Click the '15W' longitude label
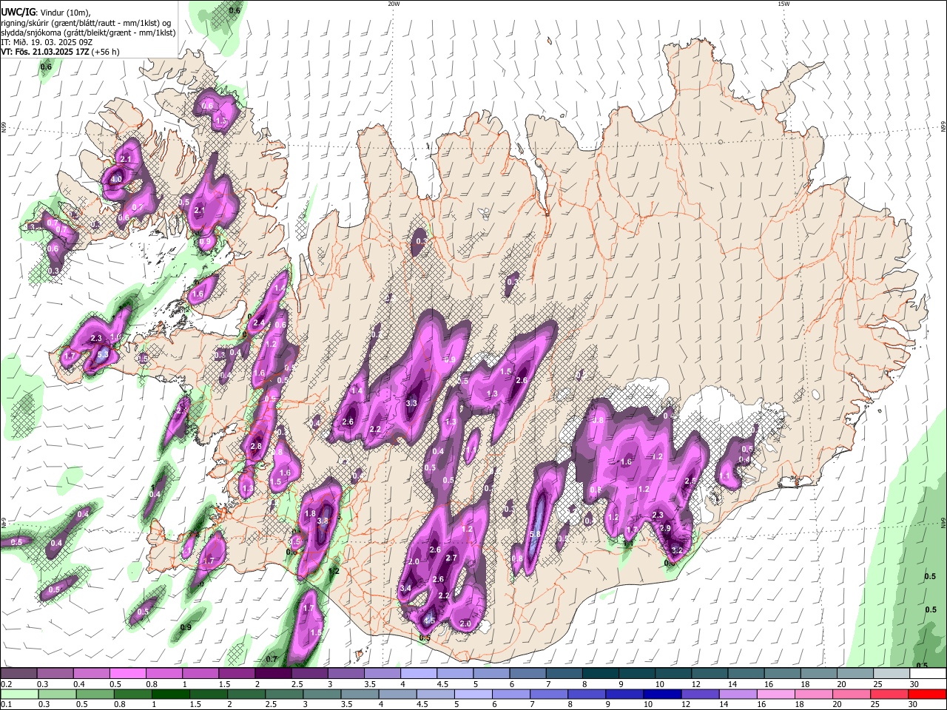The height and width of the screenshot is (710, 947). pyautogui.click(x=783, y=4)
